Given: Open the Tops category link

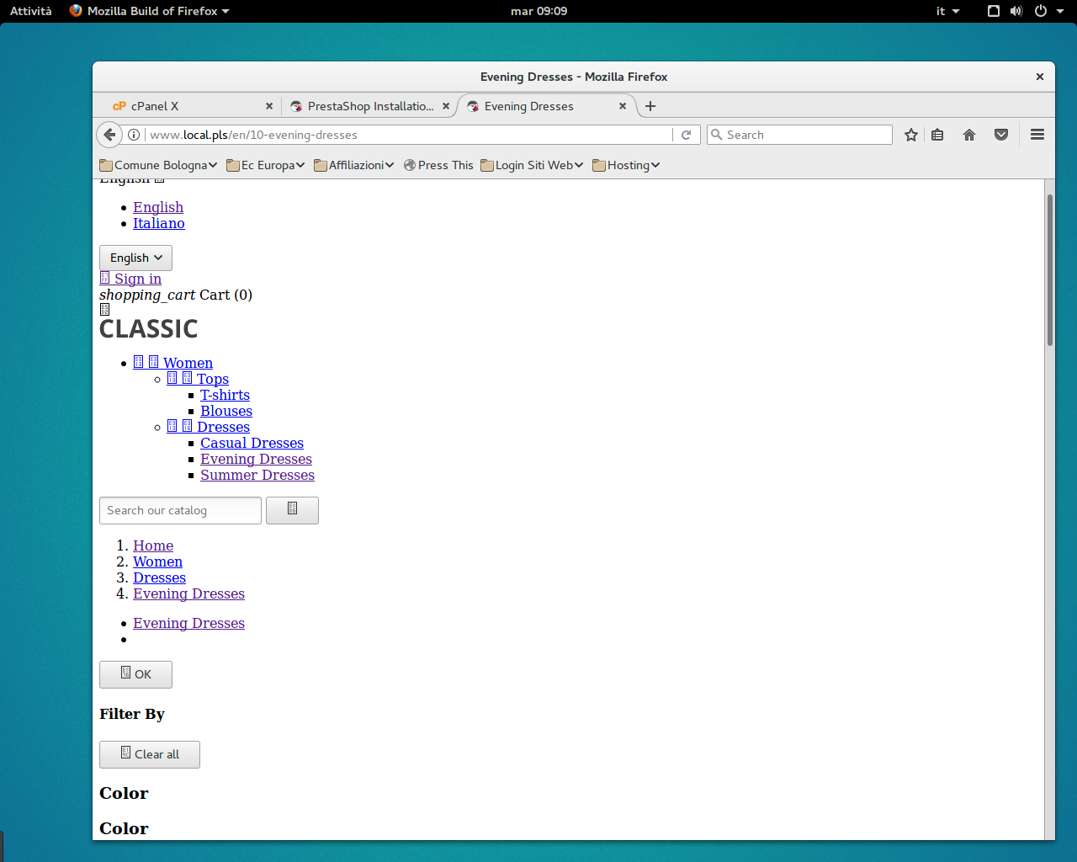Looking at the screenshot, I should tap(213, 379).
